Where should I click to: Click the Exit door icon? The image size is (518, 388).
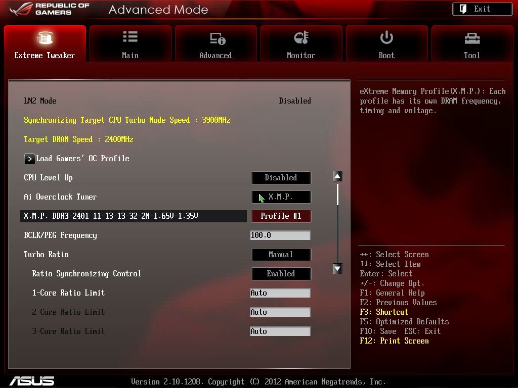pyautogui.click(x=463, y=9)
